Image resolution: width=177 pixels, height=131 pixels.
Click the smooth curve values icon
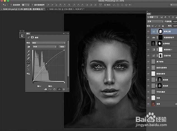point(28,69)
